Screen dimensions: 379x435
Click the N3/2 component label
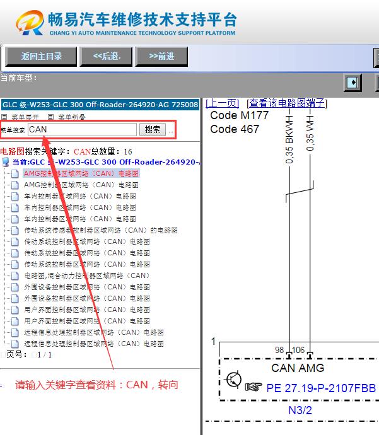click(x=300, y=410)
